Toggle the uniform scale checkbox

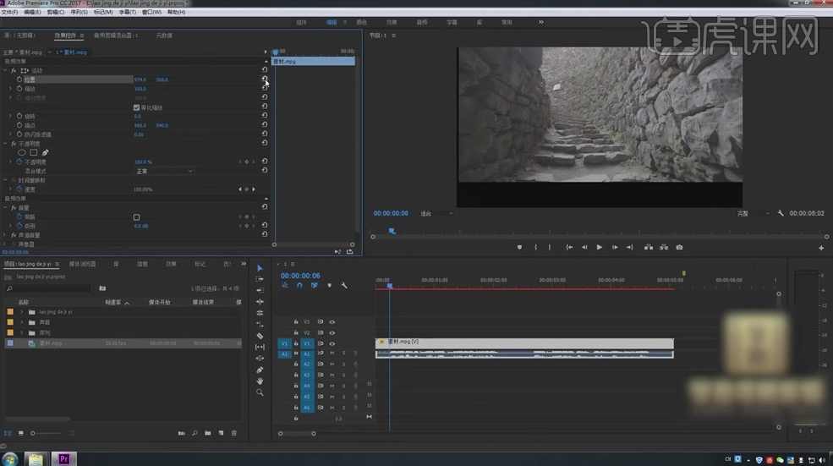point(137,107)
